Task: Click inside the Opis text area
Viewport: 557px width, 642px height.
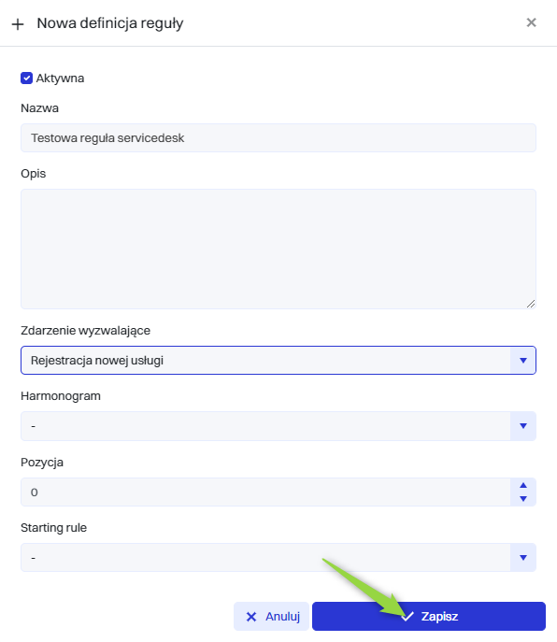Action: pos(278,249)
